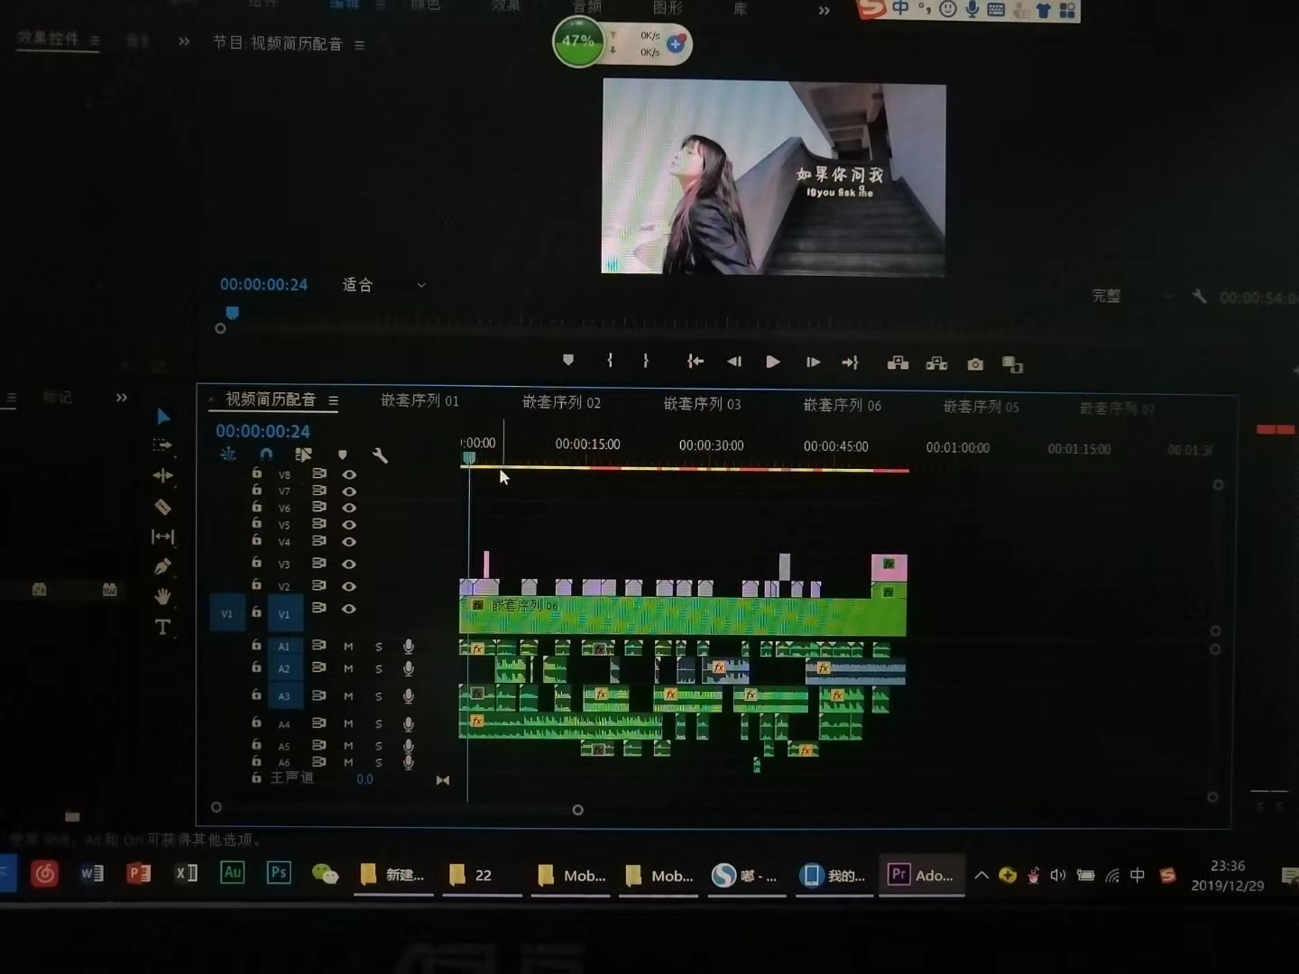This screenshot has height=974, width=1299.
Task: Switch to the 嵌套序列 01 tab
Action: tap(419, 400)
